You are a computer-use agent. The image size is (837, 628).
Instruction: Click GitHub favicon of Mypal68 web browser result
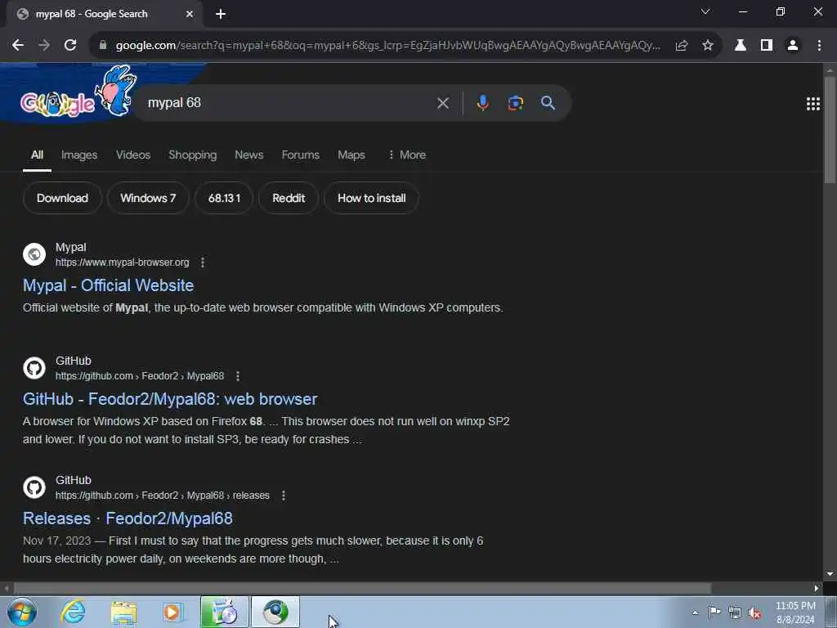34,368
